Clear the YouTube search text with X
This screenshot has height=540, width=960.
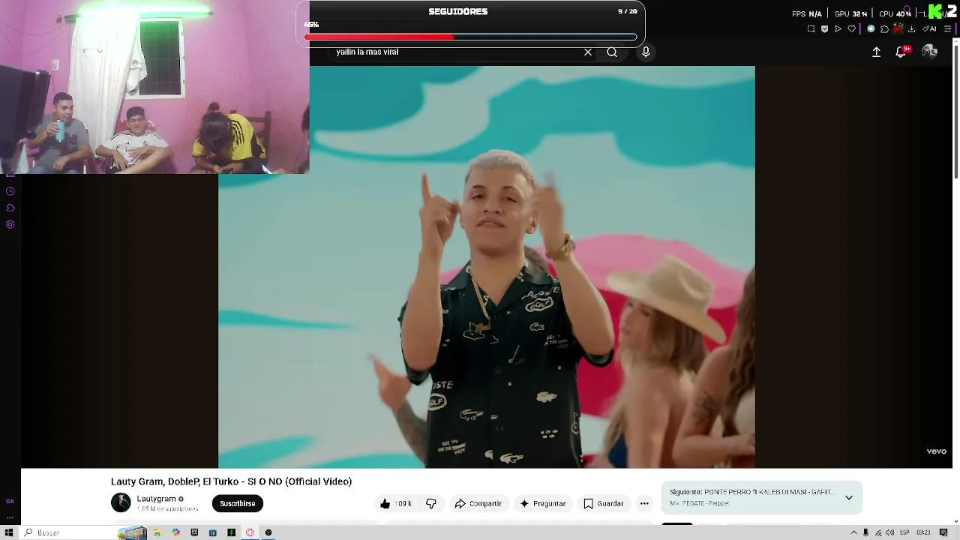(x=588, y=52)
